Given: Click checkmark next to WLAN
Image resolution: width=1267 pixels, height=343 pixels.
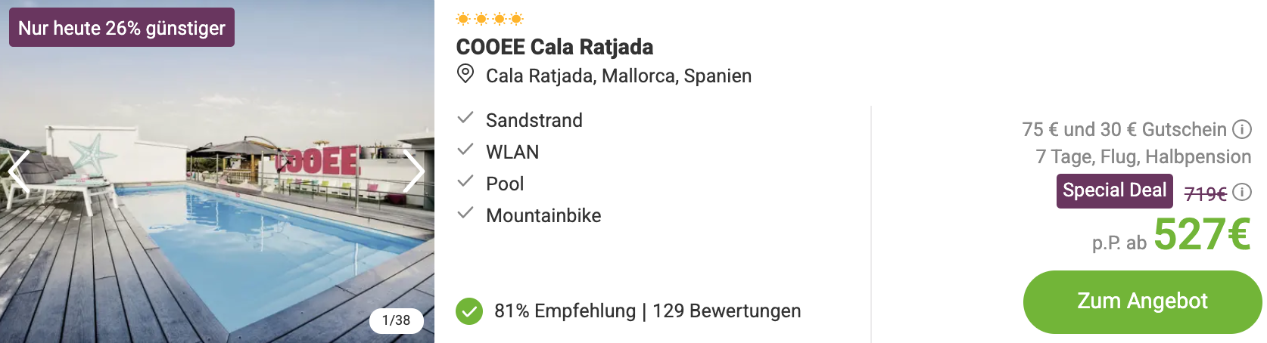Looking at the screenshot, I should click(x=465, y=150).
